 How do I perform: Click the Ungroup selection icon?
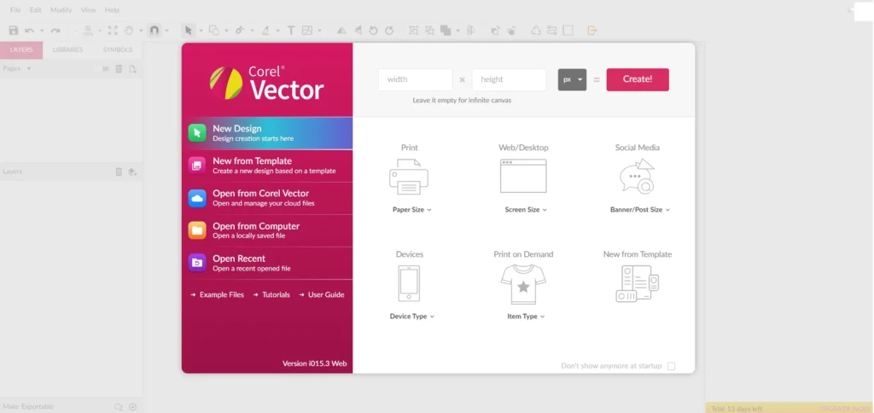pos(430,31)
